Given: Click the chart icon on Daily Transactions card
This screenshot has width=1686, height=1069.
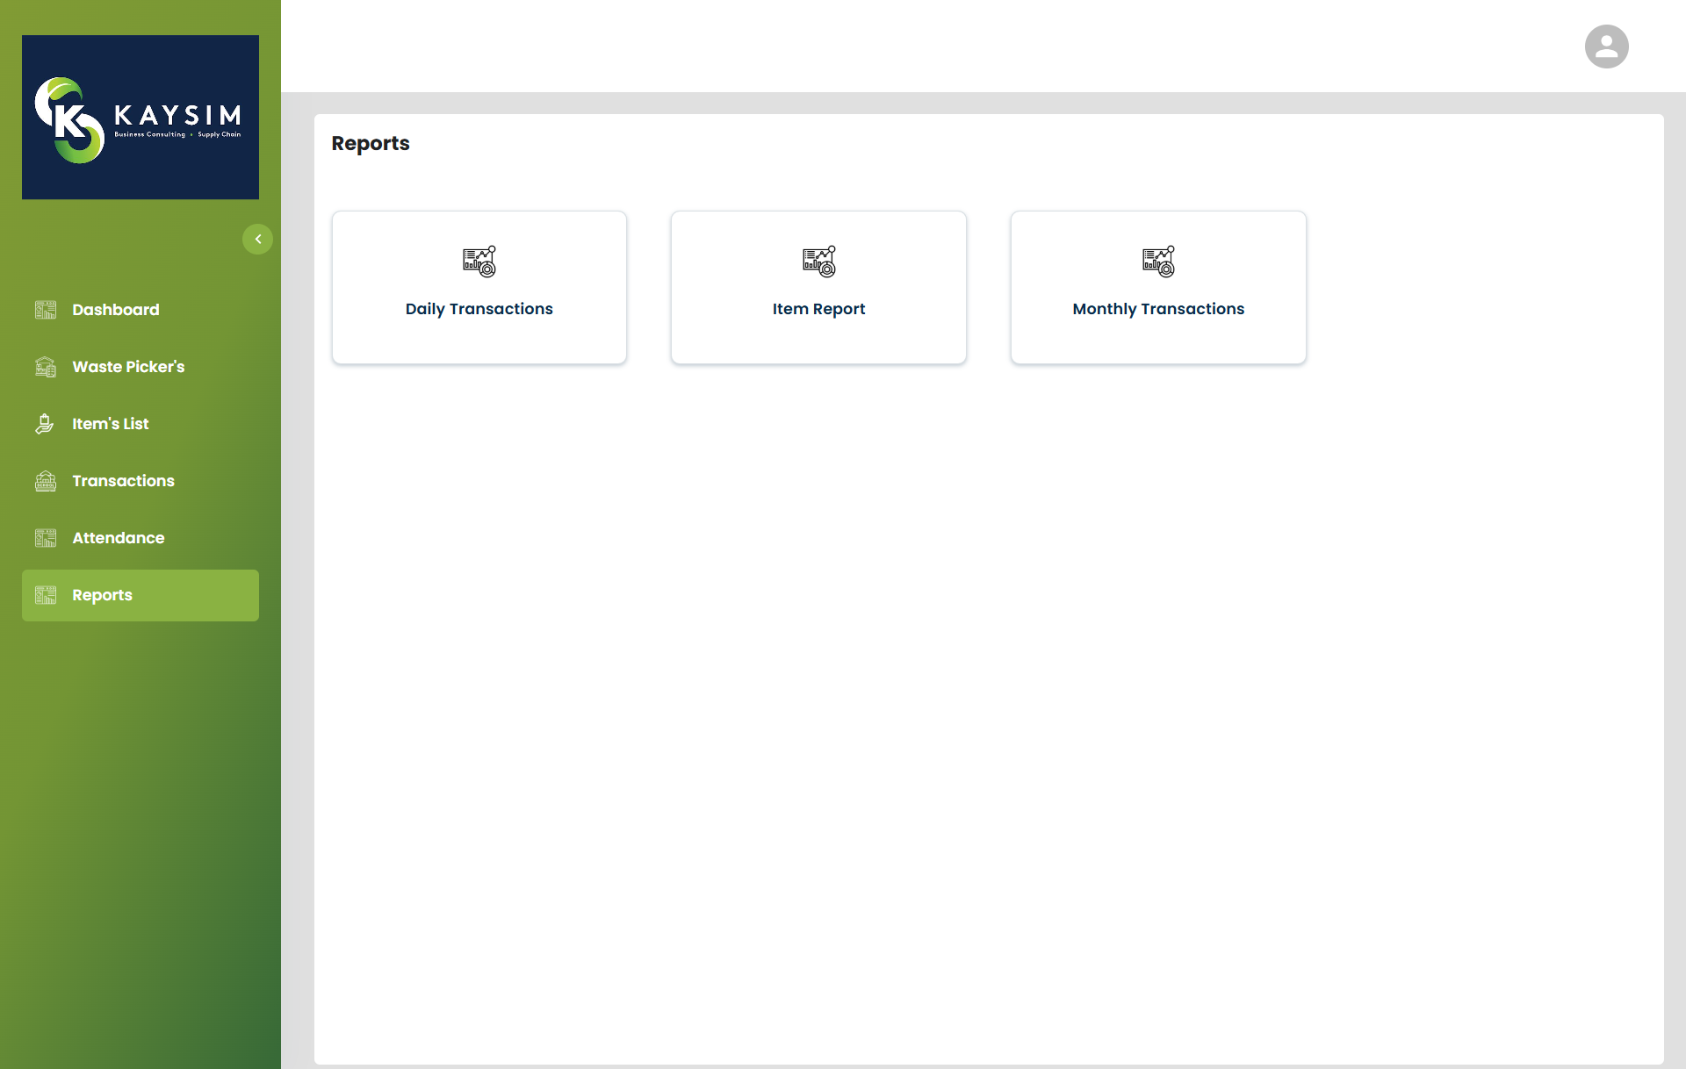Looking at the screenshot, I should pyautogui.click(x=479, y=261).
